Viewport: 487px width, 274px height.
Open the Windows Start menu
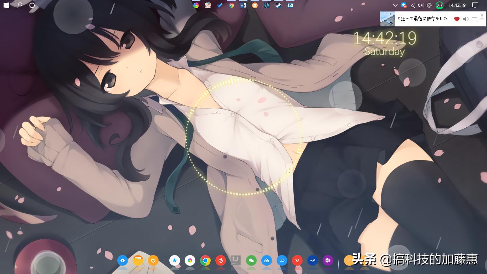coord(6,5)
